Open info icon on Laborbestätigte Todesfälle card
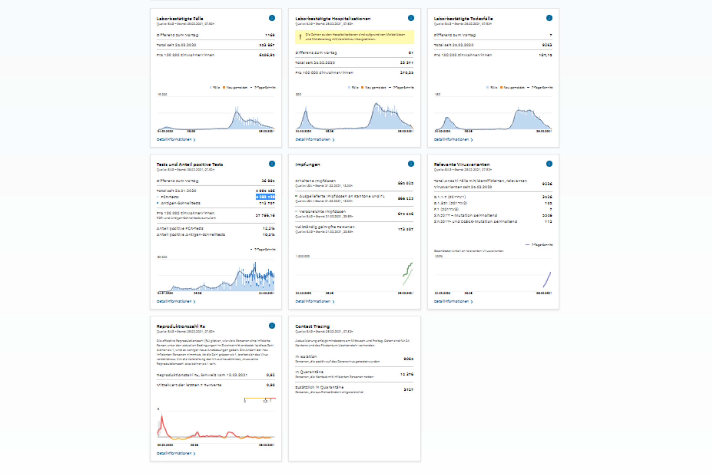Image resolution: width=712 pixels, height=474 pixels. point(549,18)
